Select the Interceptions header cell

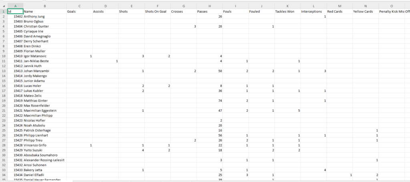pos(313,12)
